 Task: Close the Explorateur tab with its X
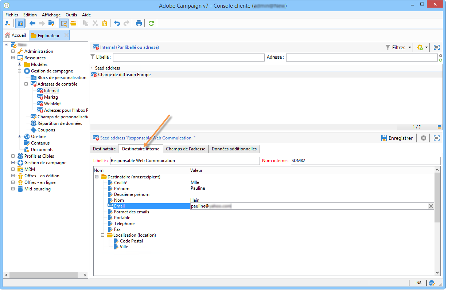click(66, 35)
